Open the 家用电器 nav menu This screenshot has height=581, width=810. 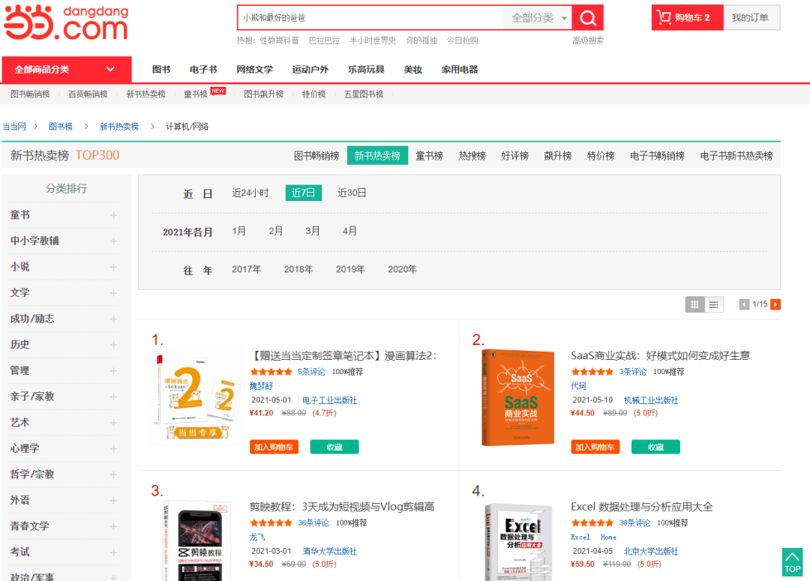point(459,70)
